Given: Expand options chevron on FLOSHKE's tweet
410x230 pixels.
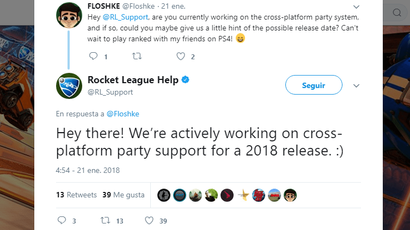Looking at the screenshot, I should click(x=356, y=7).
